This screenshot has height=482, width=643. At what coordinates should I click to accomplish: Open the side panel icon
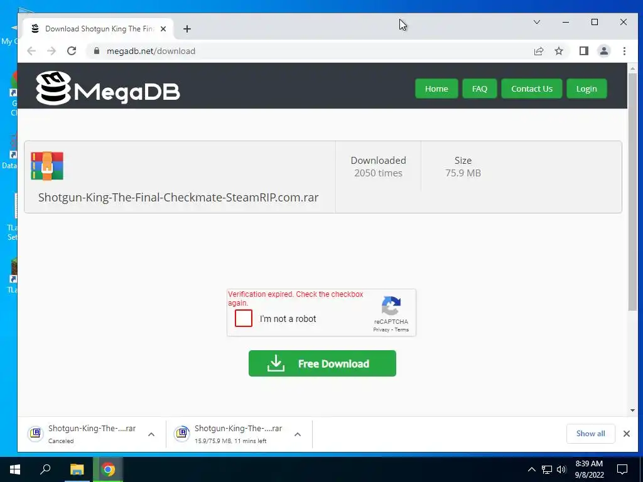(583, 51)
